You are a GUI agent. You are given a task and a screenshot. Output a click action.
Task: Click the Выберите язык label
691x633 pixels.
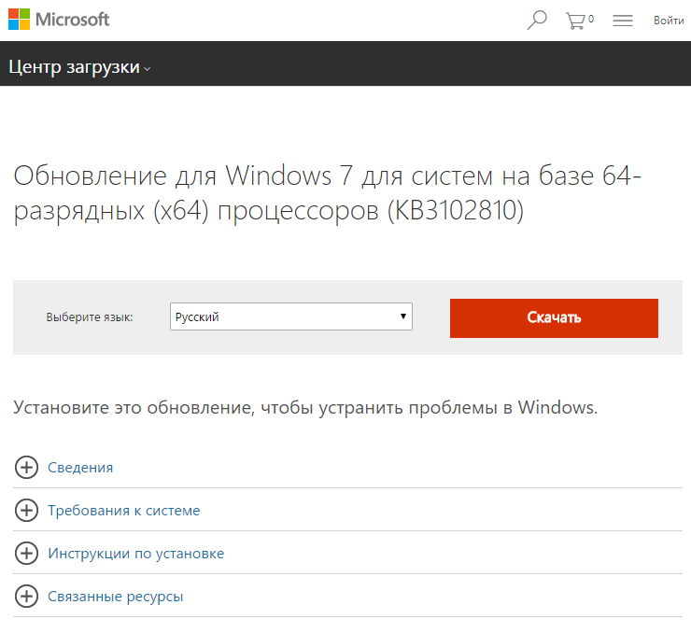[x=90, y=317]
